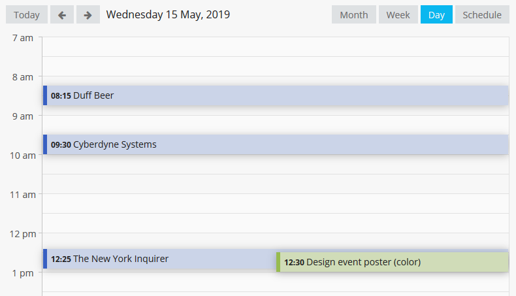Click the 1 pm time label
The height and width of the screenshot is (296, 516).
click(22, 272)
